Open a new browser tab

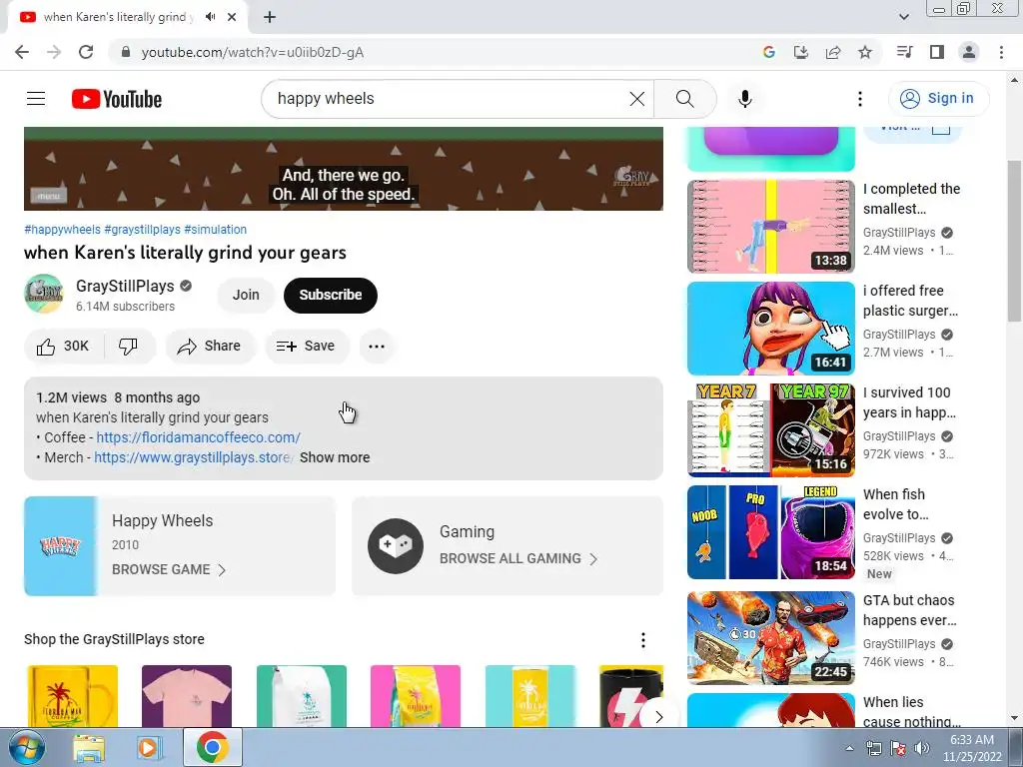coord(270,17)
